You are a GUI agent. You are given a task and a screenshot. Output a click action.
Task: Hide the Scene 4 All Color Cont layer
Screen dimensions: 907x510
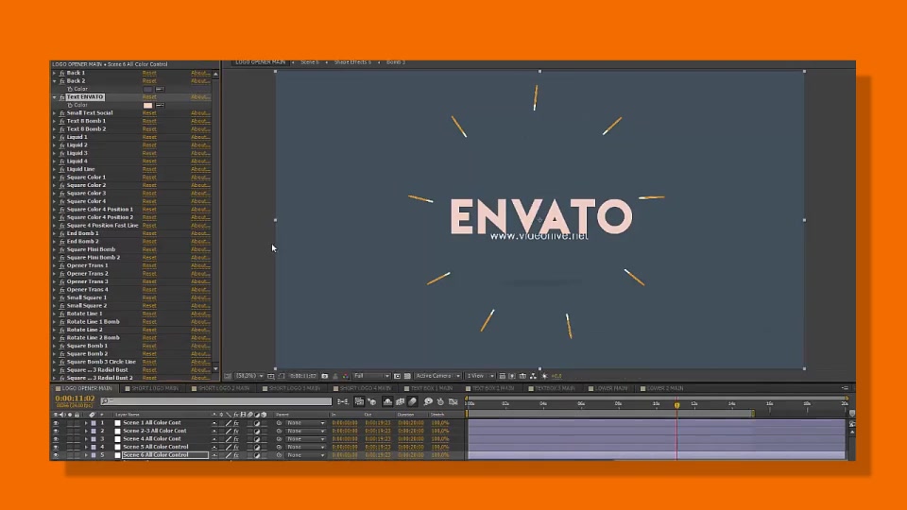pos(56,439)
